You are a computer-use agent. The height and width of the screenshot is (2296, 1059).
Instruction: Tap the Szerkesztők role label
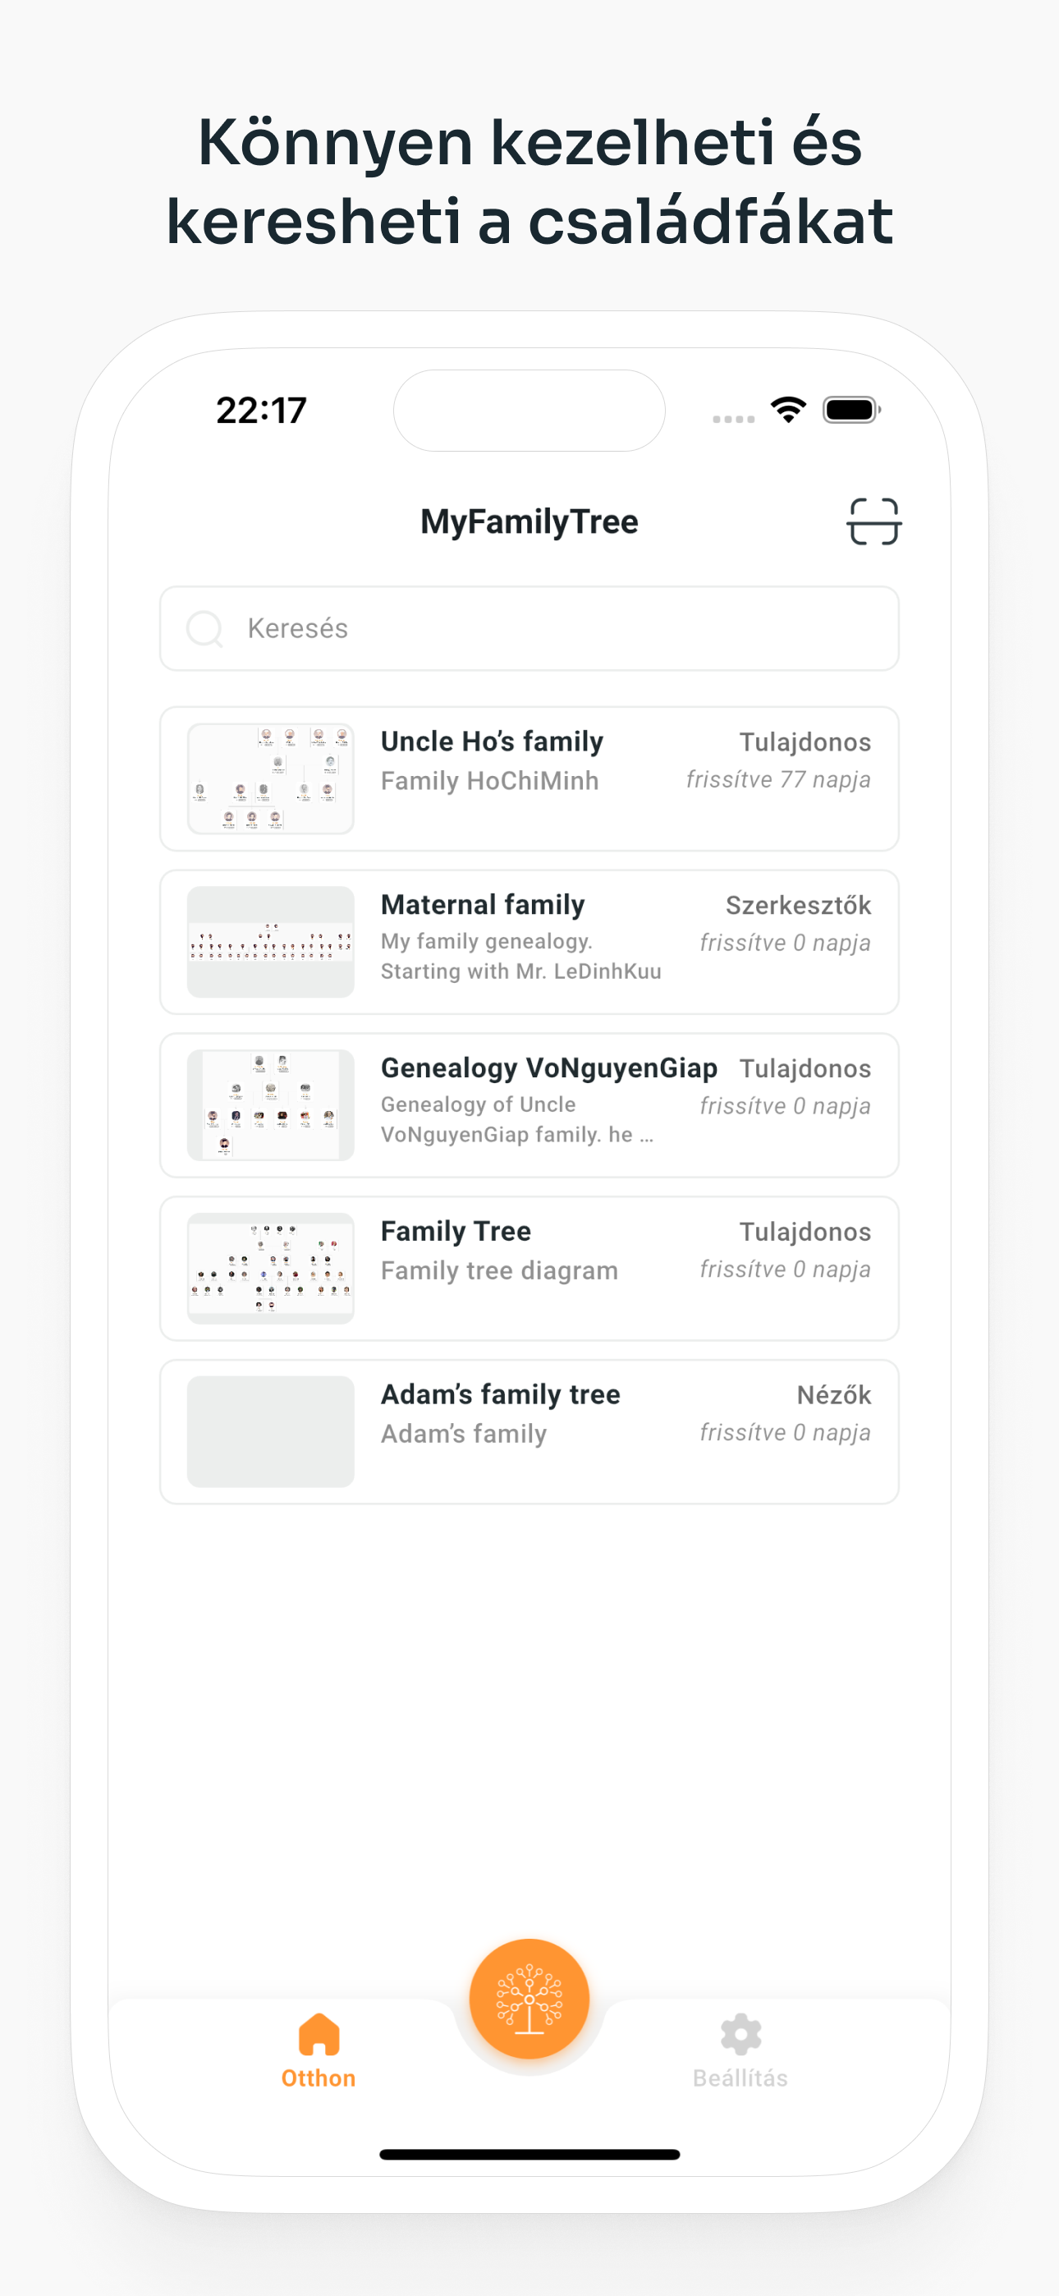coord(798,906)
